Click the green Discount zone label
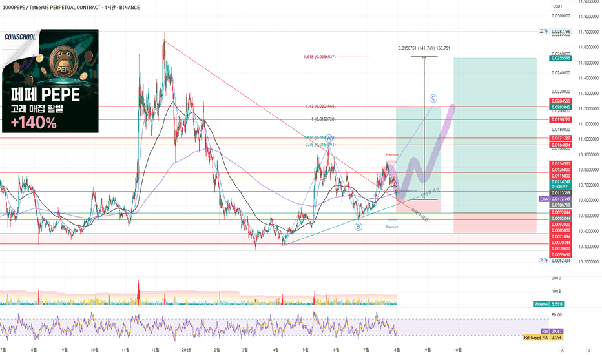The image size is (602, 355). [x=392, y=227]
